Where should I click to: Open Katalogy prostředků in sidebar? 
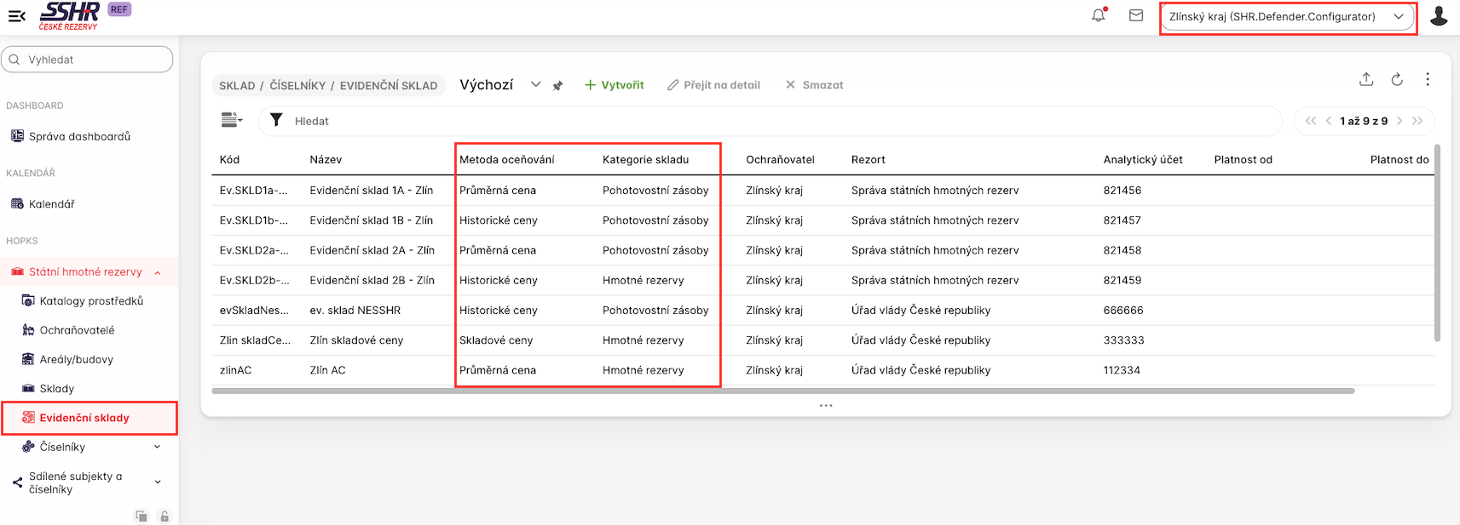tap(91, 301)
